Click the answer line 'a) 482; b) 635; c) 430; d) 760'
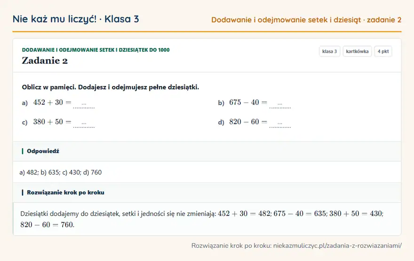Screen dimensions: 414x261 (x=61, y=172)
